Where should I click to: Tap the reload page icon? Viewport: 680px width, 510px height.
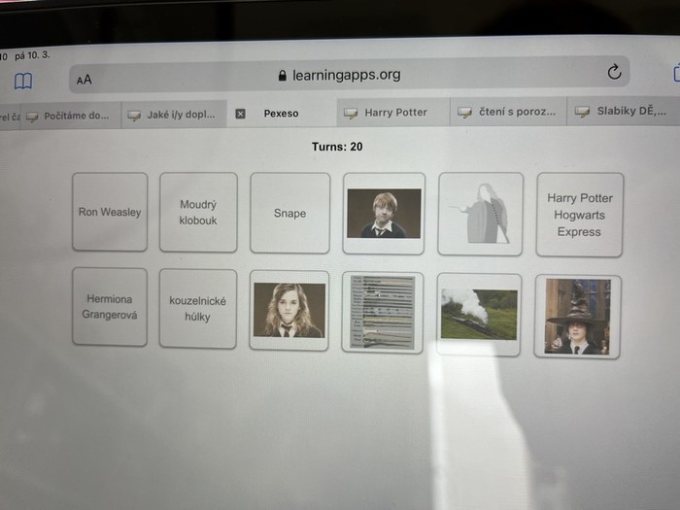click(x=613, y=73)
